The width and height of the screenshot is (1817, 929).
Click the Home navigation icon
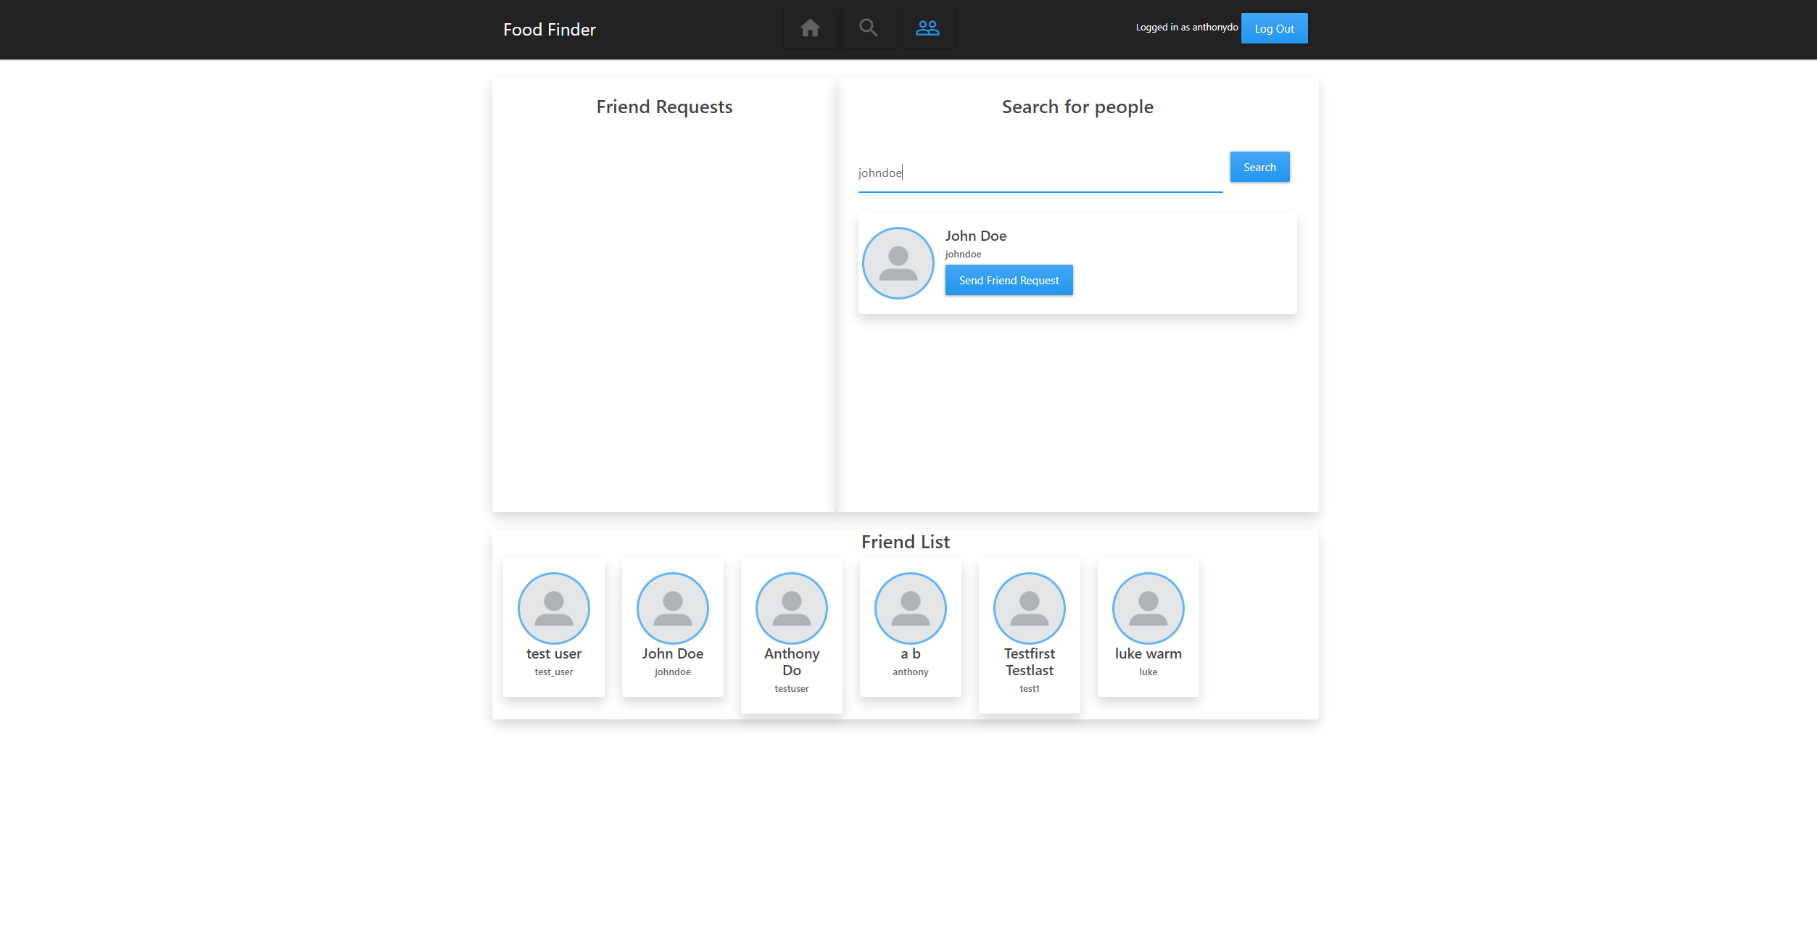point(810,28)
